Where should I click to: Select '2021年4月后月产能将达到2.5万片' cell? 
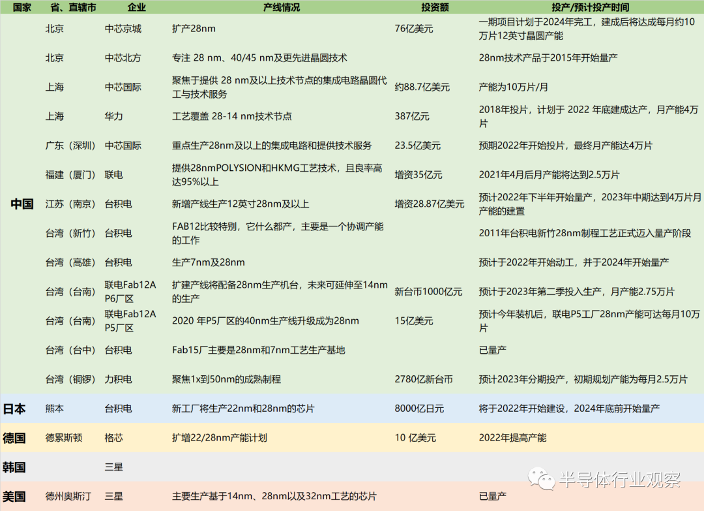pyautogui.click(x=549, y=175)
